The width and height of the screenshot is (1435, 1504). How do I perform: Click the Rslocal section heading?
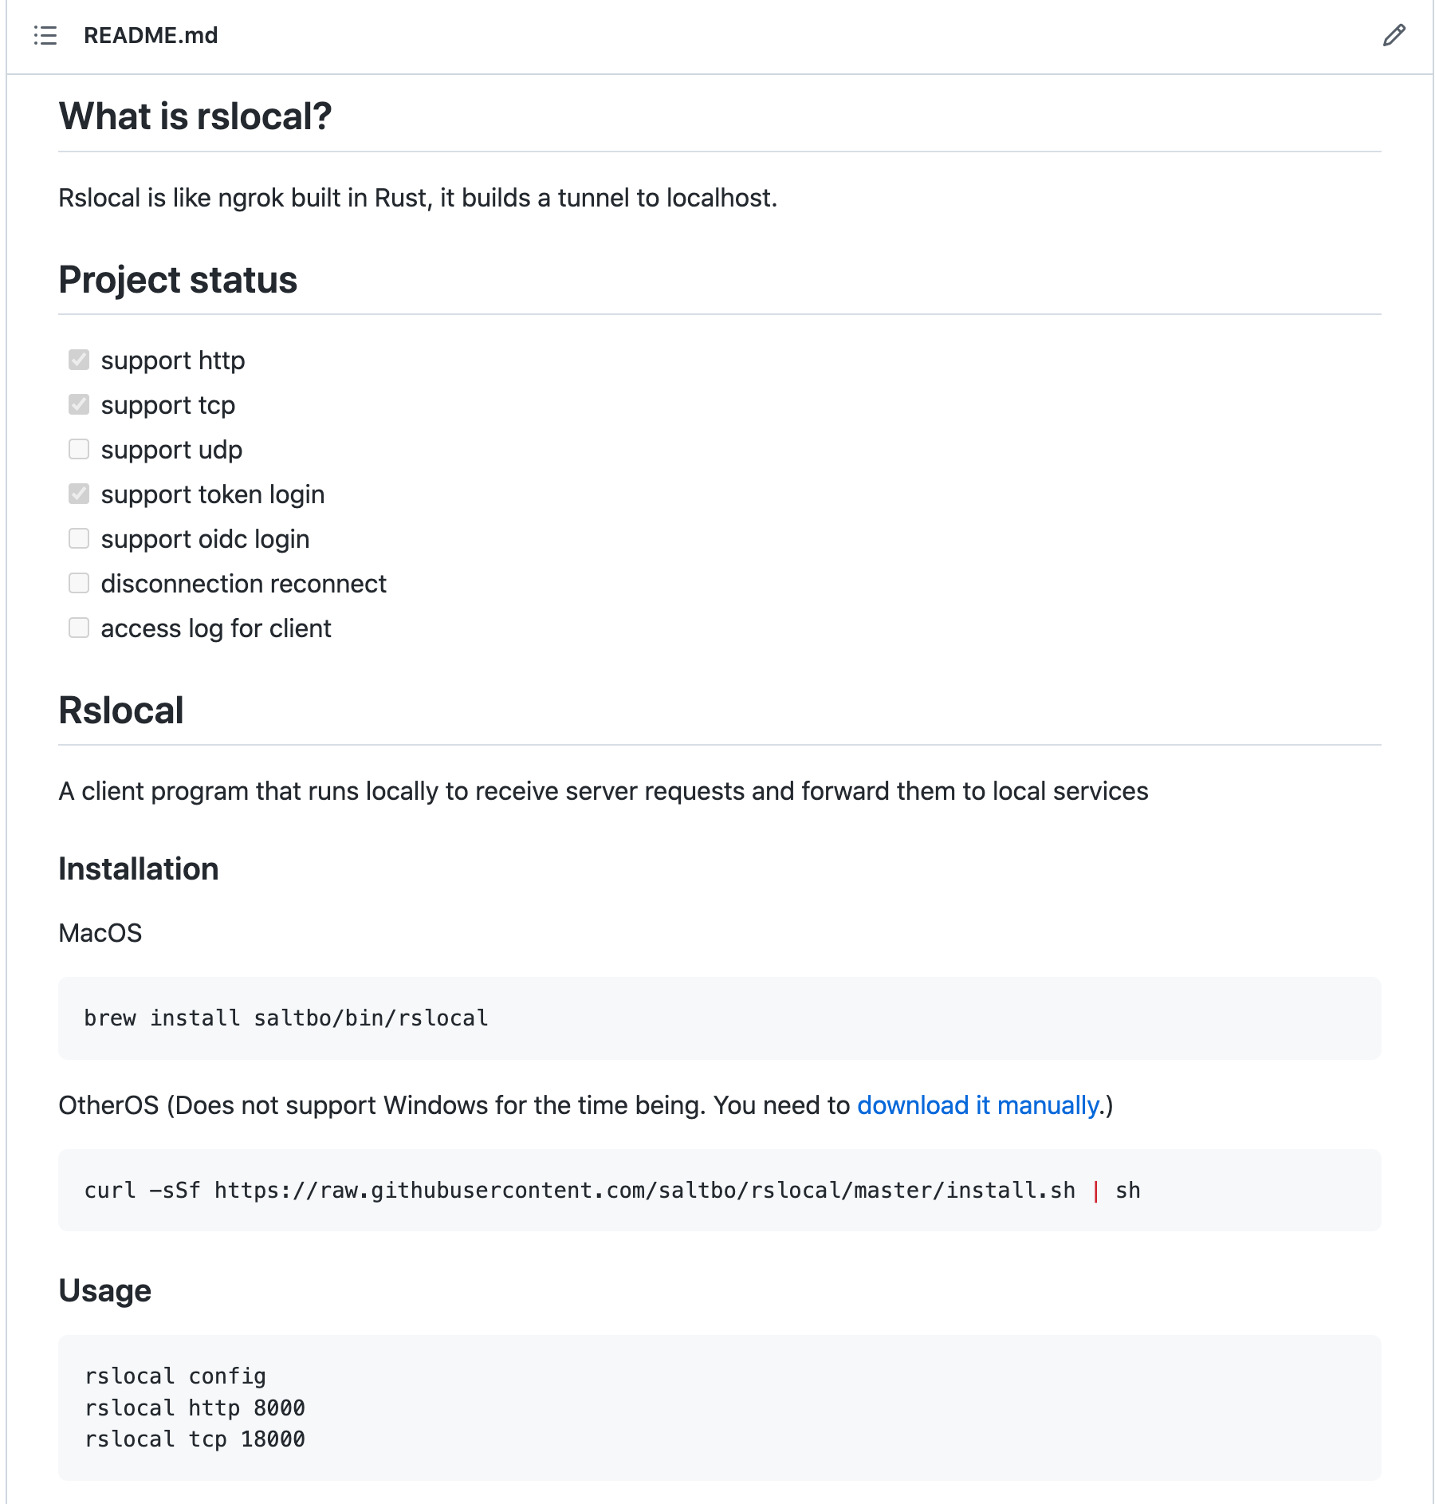pyautogui.click(x=121, y=711)
